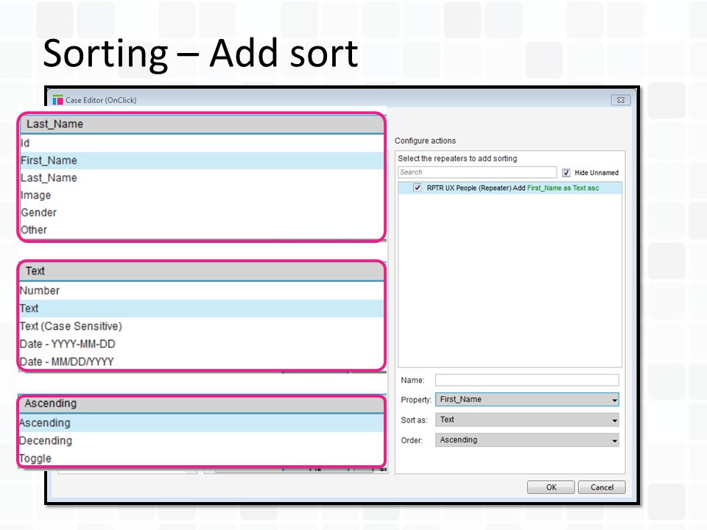The height and width of the screenshot is (530, 707).
Task: Click the gray Ascending dropdown header
Action: (x=202, y=403)
